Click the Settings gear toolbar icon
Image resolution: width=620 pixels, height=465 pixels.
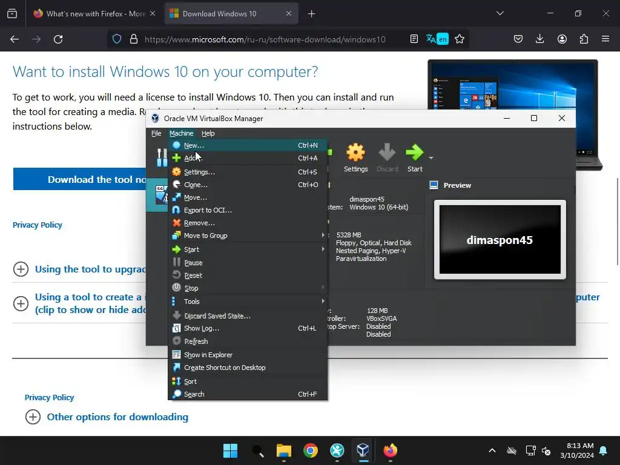(355, 153)
